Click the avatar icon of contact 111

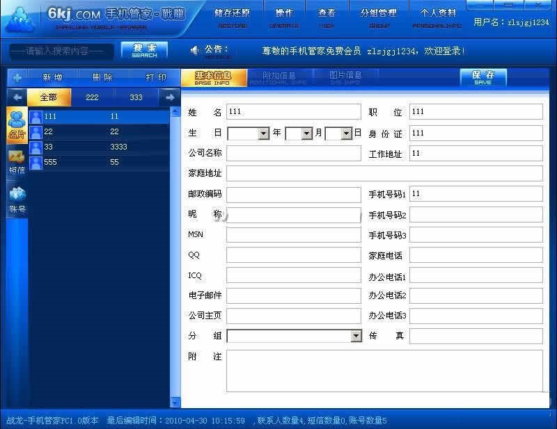36,117
